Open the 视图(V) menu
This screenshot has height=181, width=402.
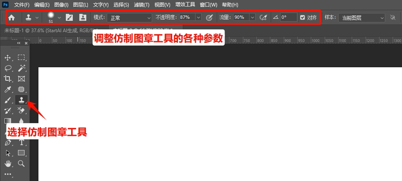[162, 4]
